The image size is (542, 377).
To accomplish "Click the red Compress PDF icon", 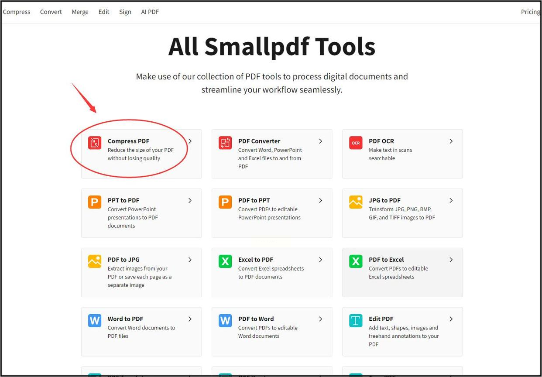I will [x=95, y=143].
